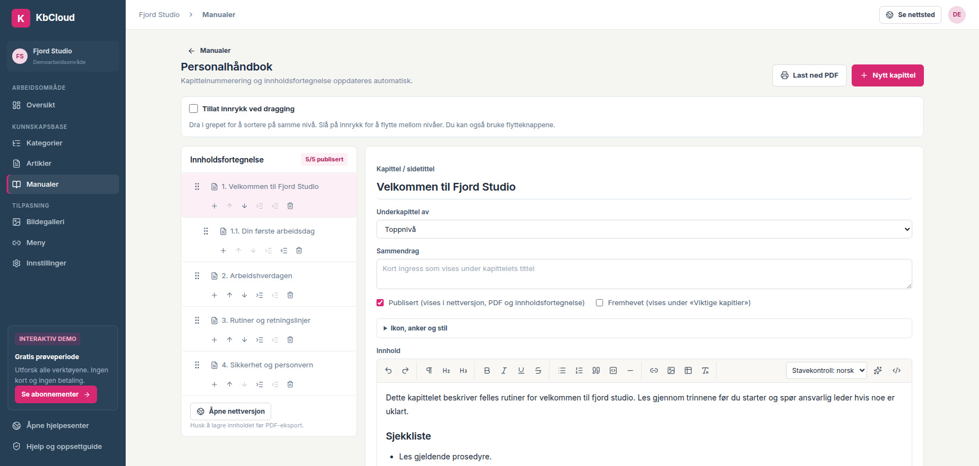The image size is (979, 466).
Task: Enable Tillat innrykk ved dragging checkbox
Action: (193, 109)
